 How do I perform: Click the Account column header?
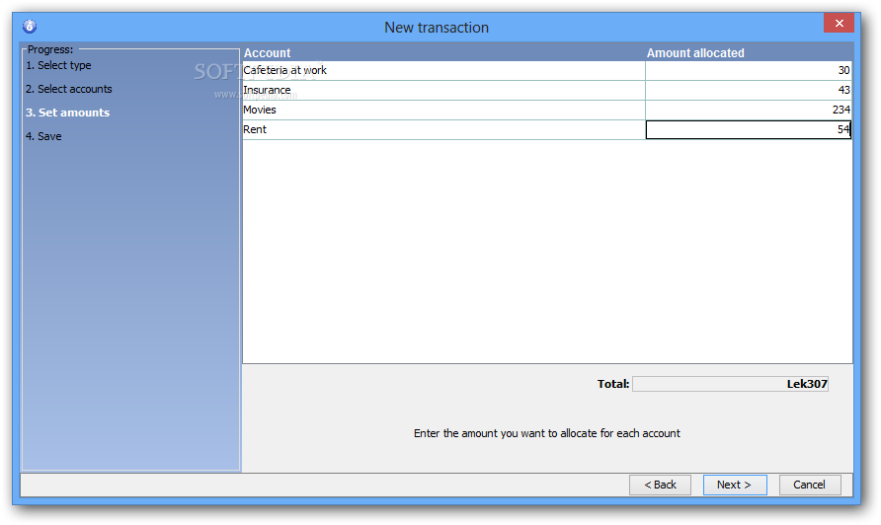click(x=443, y=52)
